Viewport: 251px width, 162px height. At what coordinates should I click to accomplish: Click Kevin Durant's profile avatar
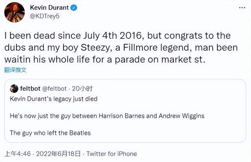click(15, 13)
